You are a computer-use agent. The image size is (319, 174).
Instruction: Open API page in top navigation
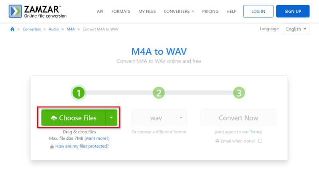100,12
